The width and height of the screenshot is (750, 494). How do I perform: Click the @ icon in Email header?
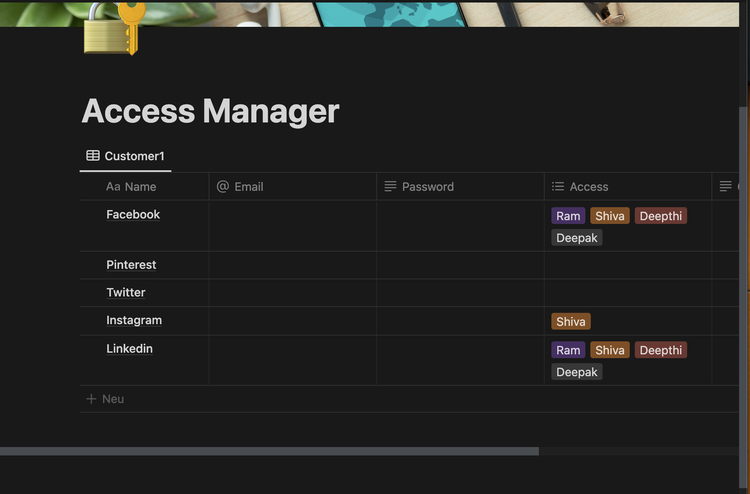[x=223, y=186]
